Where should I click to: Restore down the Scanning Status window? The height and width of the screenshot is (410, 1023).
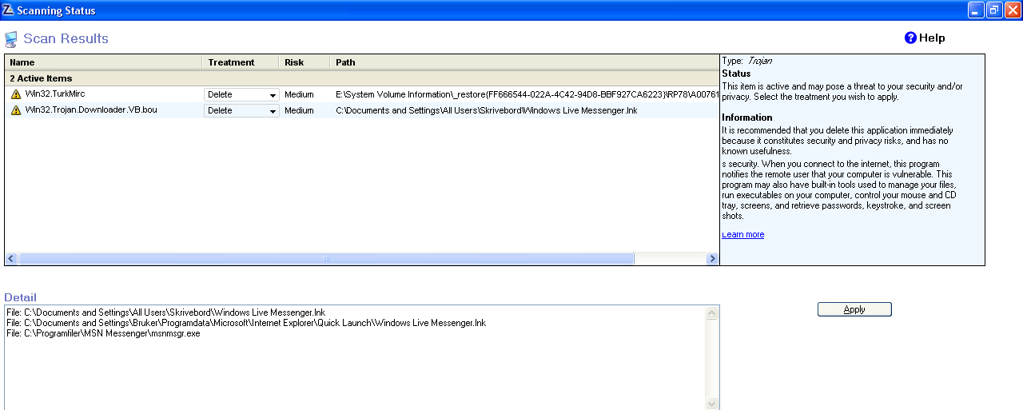(x=994, y=10)
